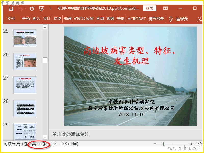Switch to the 设计 ribbon tab
The height and width of the screenshot is (153, 204).
[x=47, y=19]
